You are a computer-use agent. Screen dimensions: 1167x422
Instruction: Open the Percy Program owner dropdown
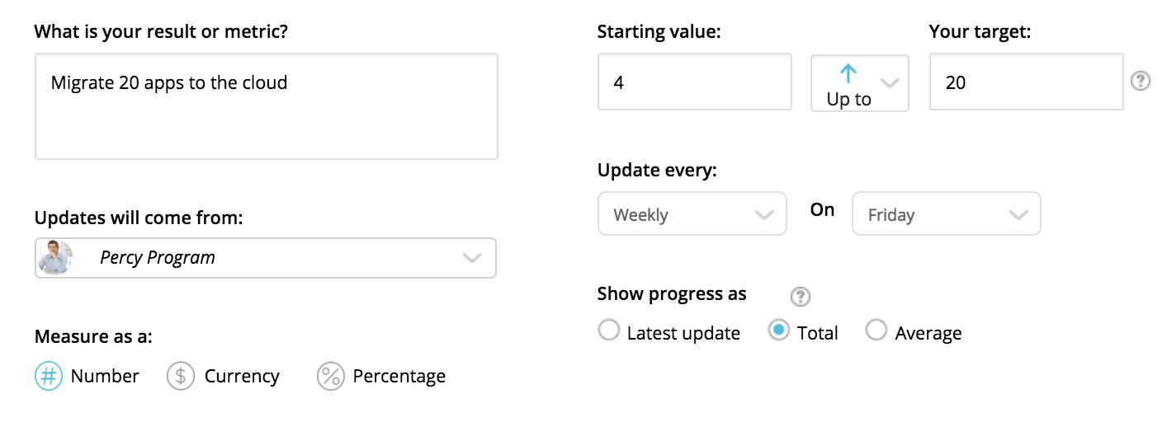pyautogui.click(x=471, y=258)
